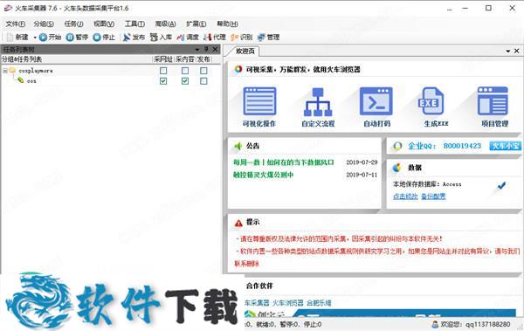Enable 发布 checkbox for cos task
Image resolution: width=524 pixels, height=331 pixels.
203,81
